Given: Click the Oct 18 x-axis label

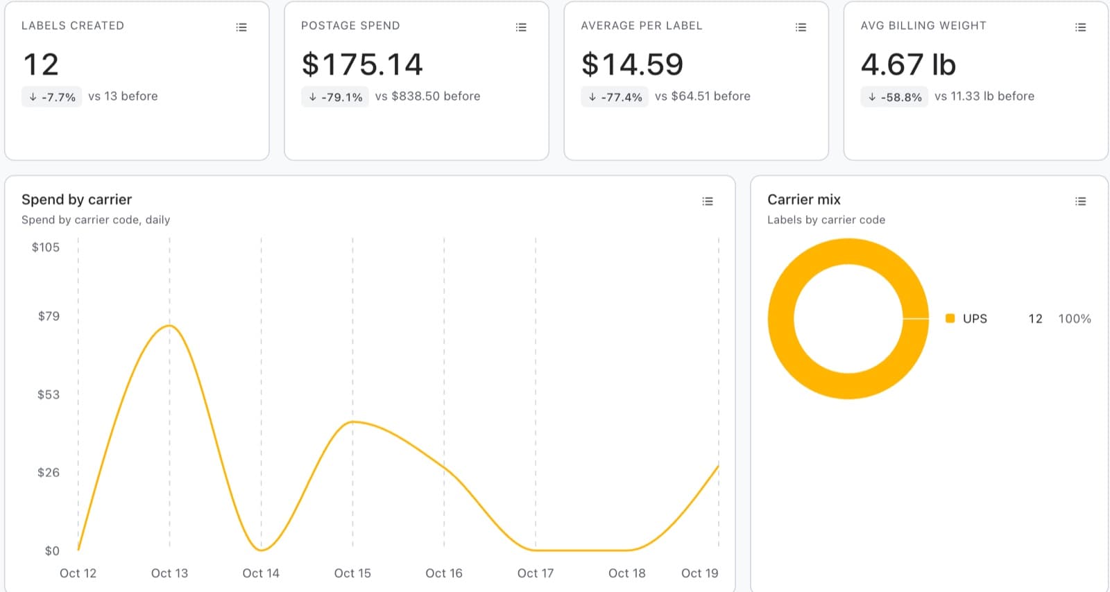Looking at the screenshot, I should [627, 573].
